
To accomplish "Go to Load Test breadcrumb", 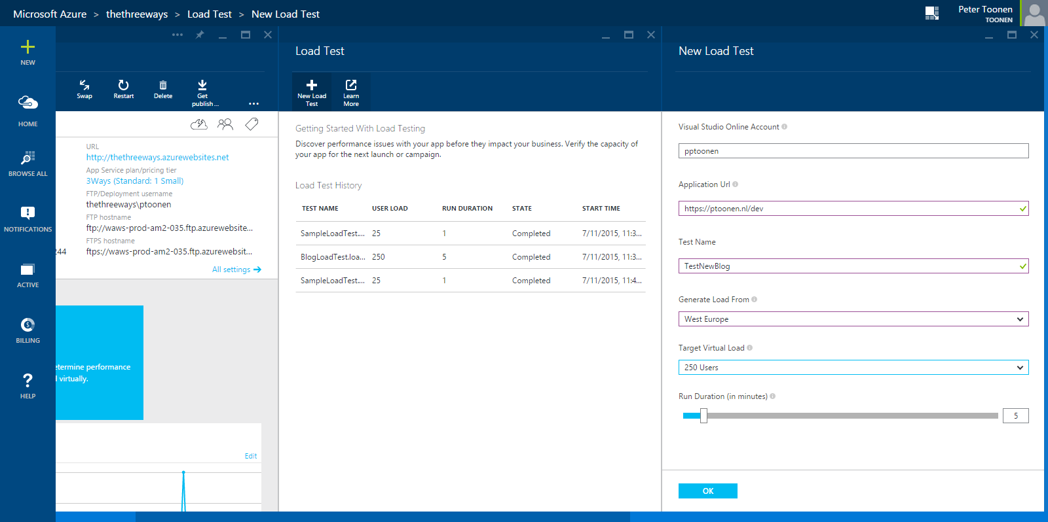I will [210, 14].
